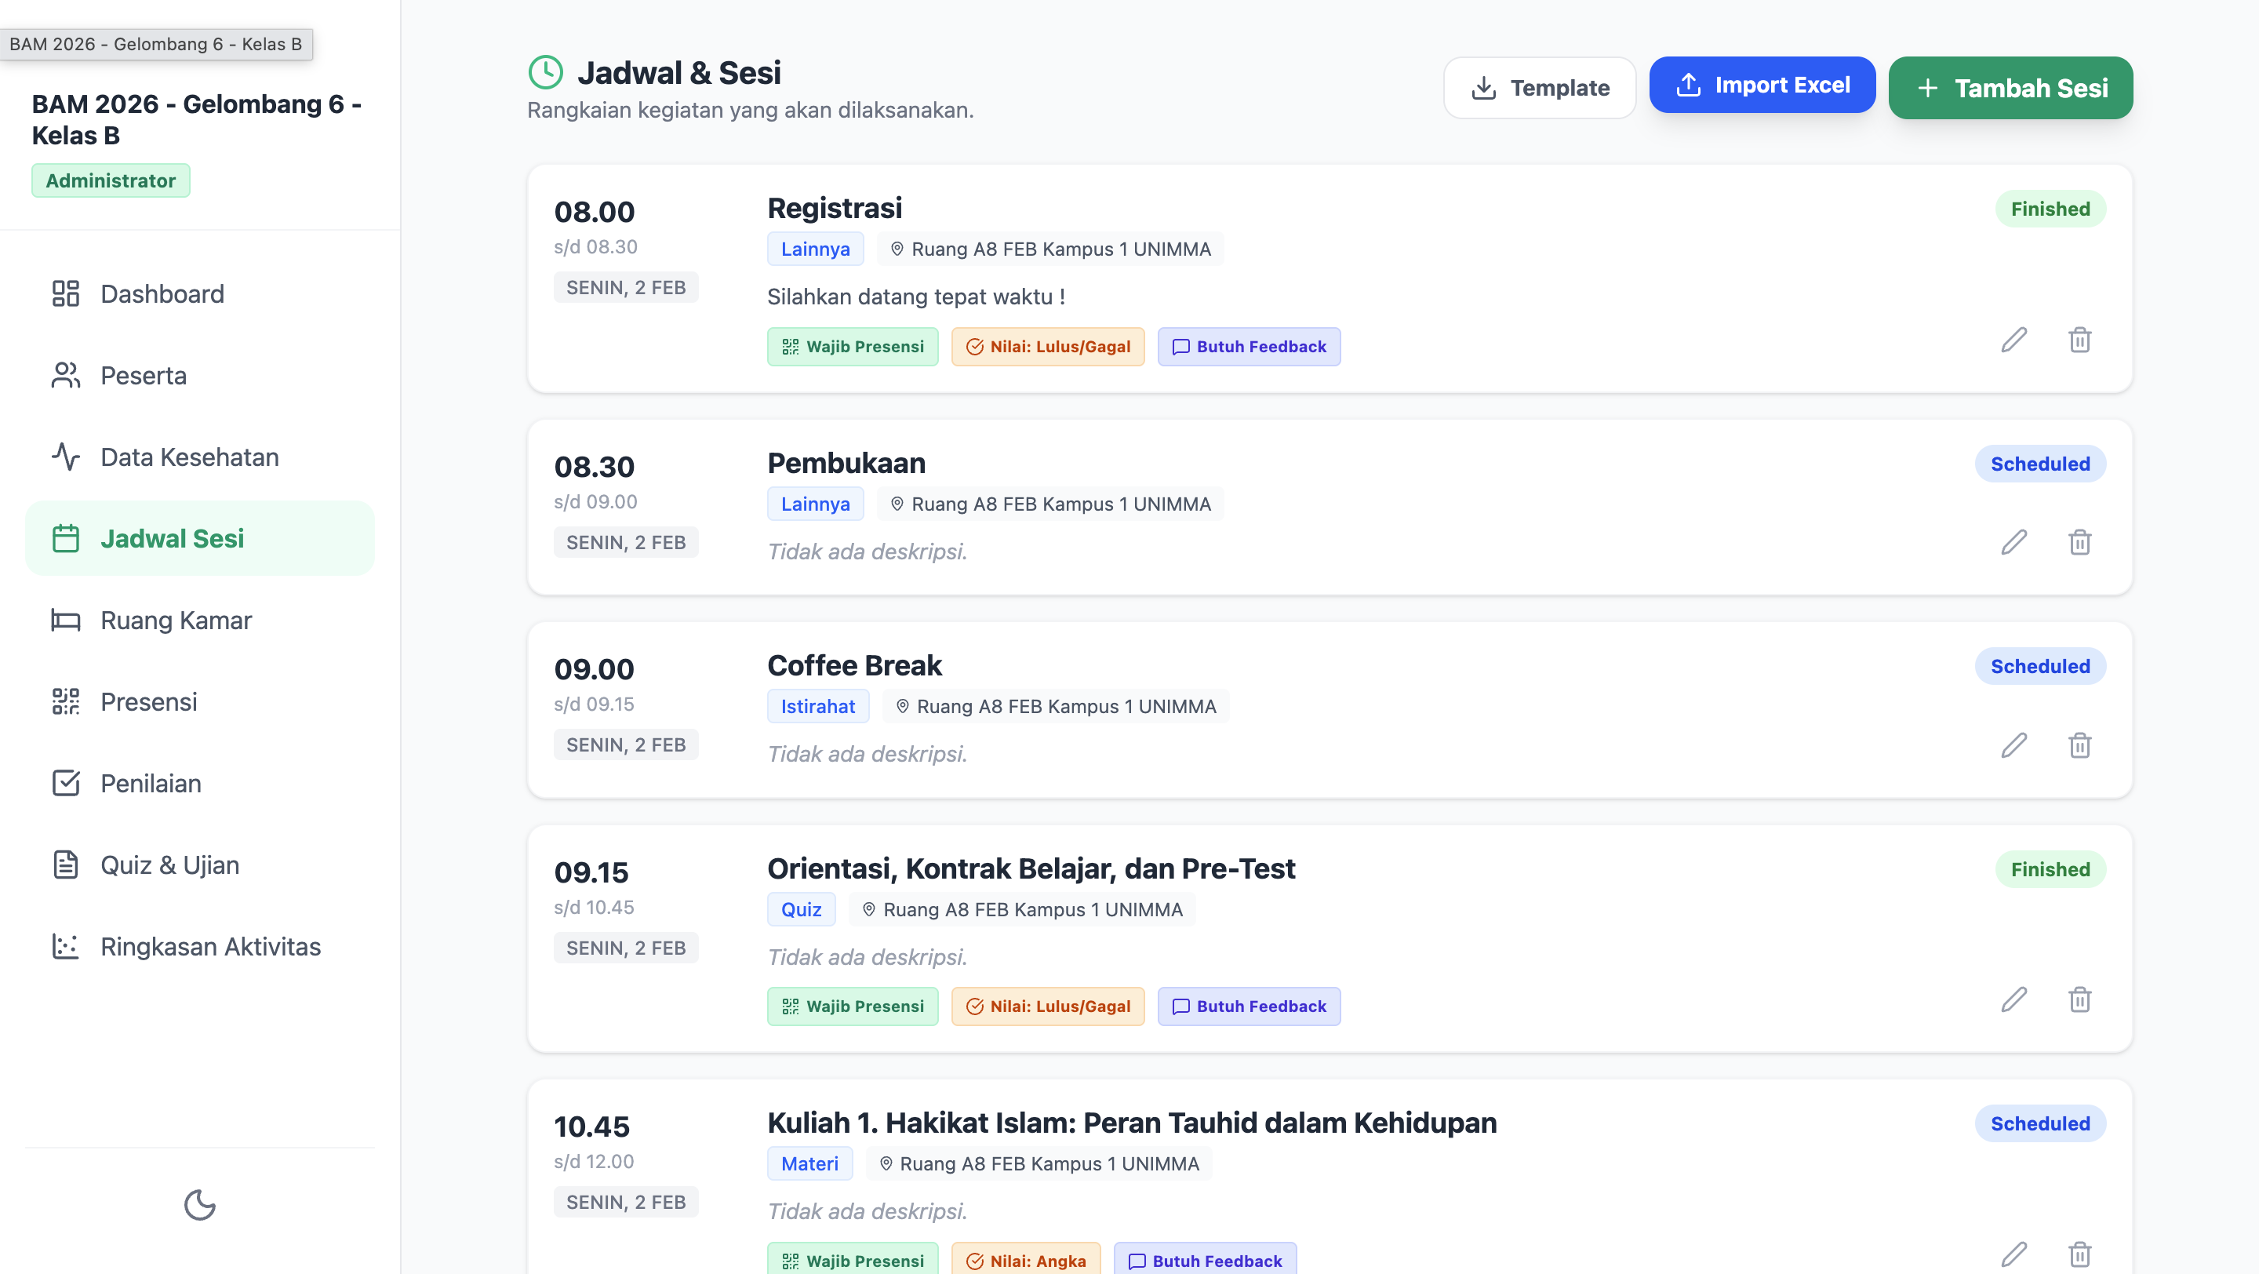Click the Data Kesehatan pulse icon
The height and width of the screenshot is (1274, 2259).
pyautogui.click(x=66, y=457)
